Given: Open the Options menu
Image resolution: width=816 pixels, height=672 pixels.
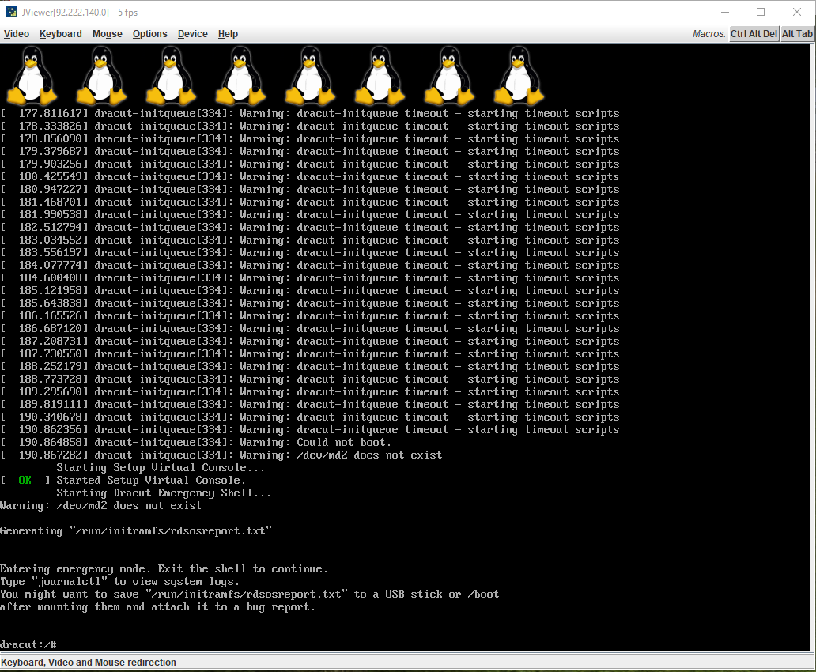Looking at the screenshot, I should tap(150, 34).
